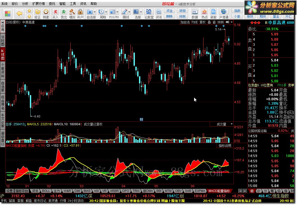Click the yellow up arrow toolbar icon
This screenshot has height=205, width=297.
(29, 11)
